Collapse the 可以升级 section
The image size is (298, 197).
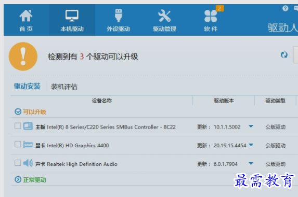[18, 112]
